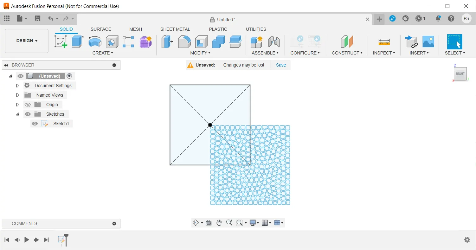The image size is (476, 250).
Task: Click the Save link in warning bar
Action: point(281,65)
